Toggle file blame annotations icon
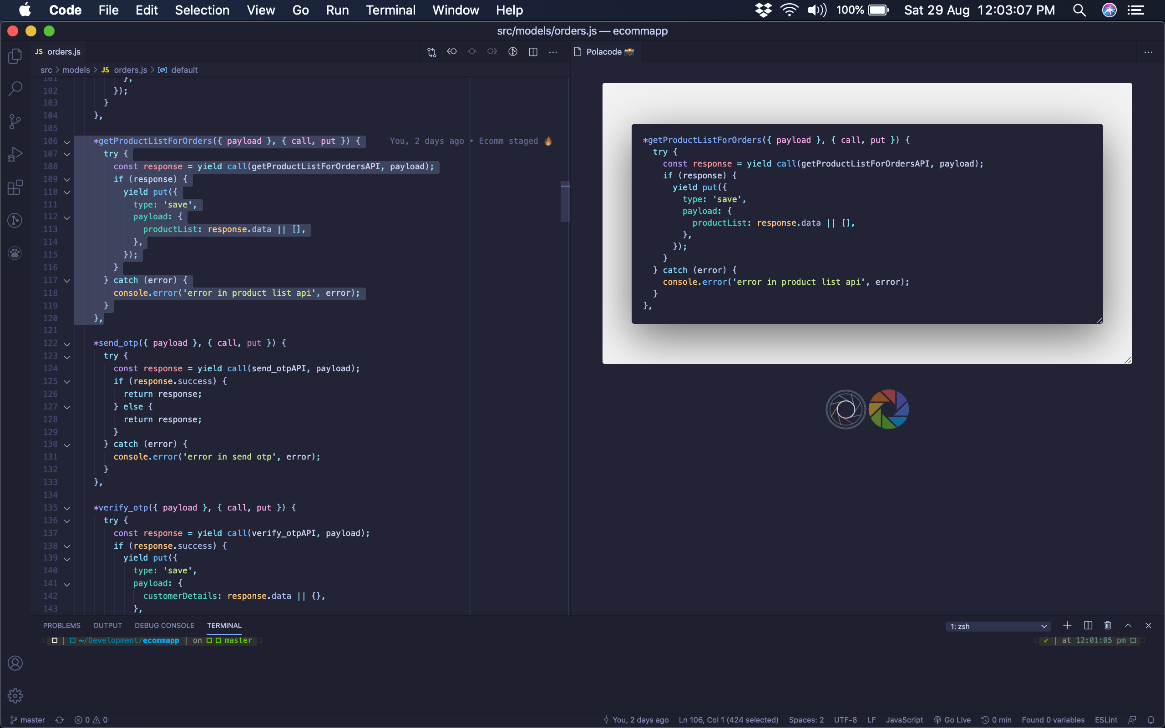This screenshot has width=1165, height=728. pos(513,51)
